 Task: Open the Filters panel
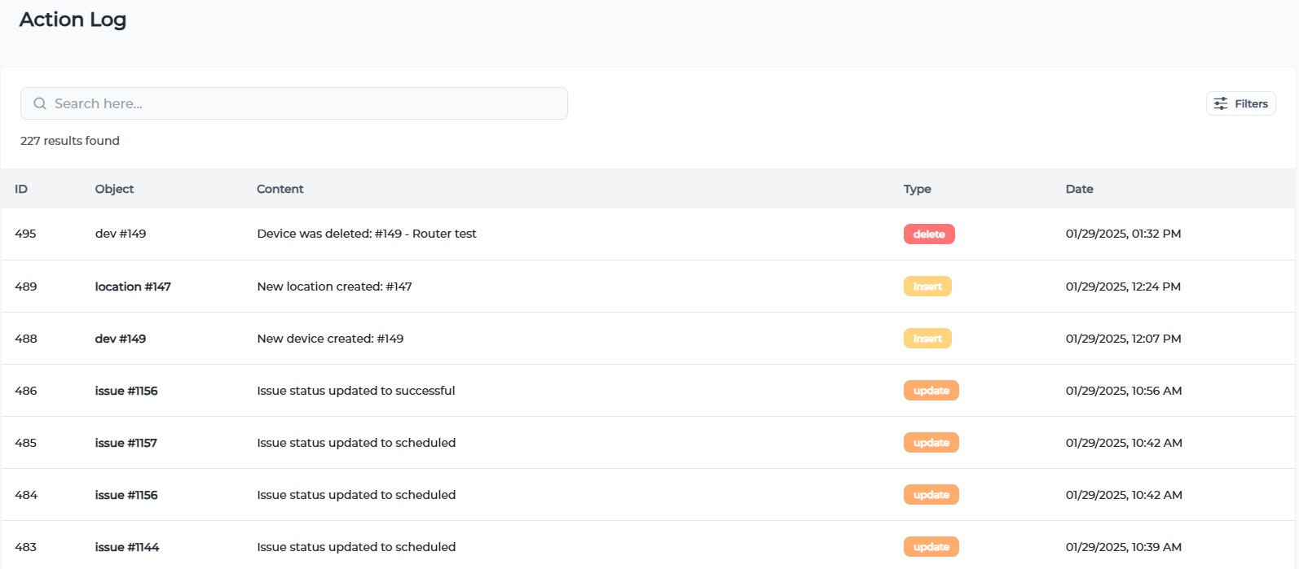[1240, 104]
